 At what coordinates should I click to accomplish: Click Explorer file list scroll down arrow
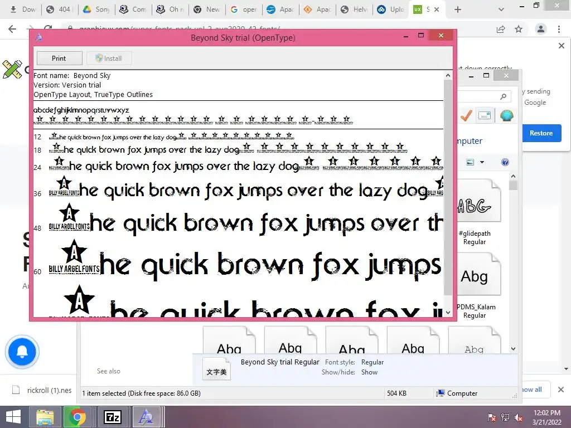point(513,348)
